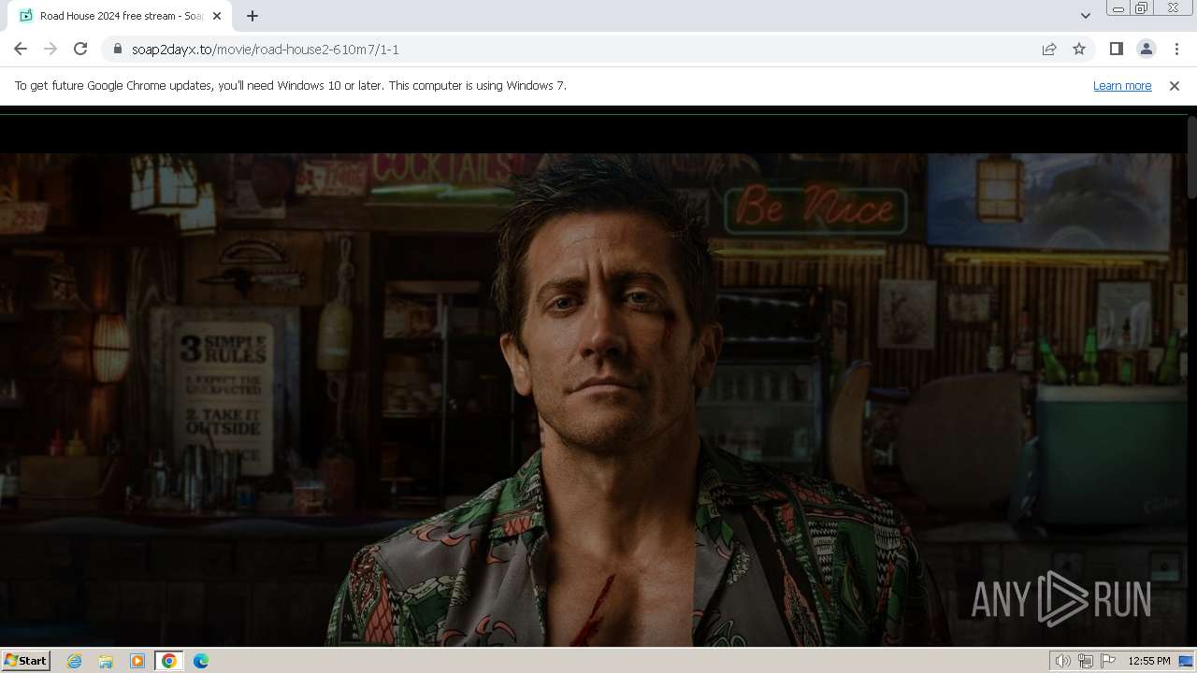Follow the Learn more link

(1122, 85)
